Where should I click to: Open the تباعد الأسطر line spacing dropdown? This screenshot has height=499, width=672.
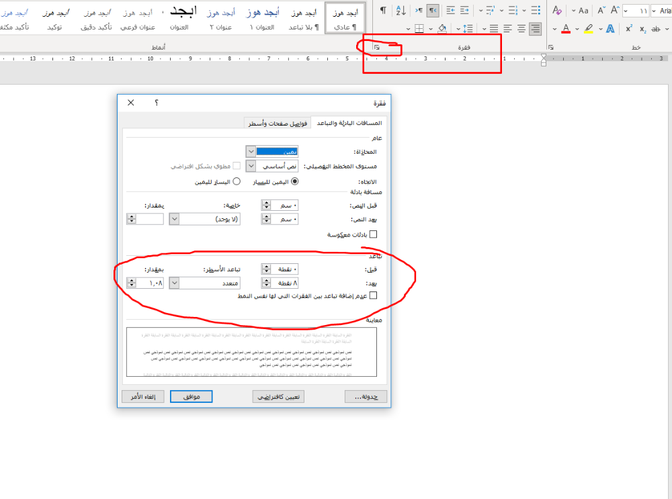click(174, 283)
